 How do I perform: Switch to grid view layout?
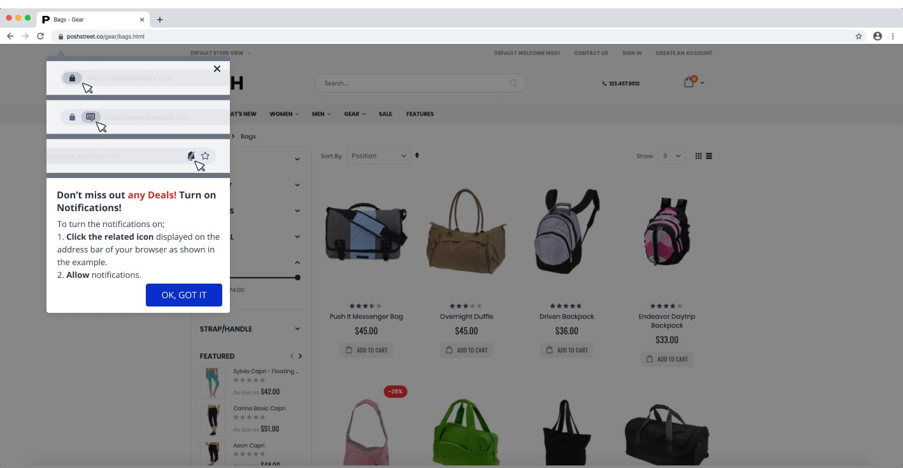[699, 156]
